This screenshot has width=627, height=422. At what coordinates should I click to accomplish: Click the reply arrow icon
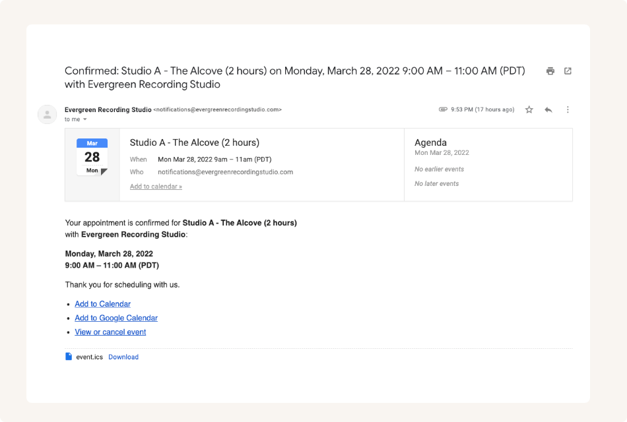[x=548, y=109]
